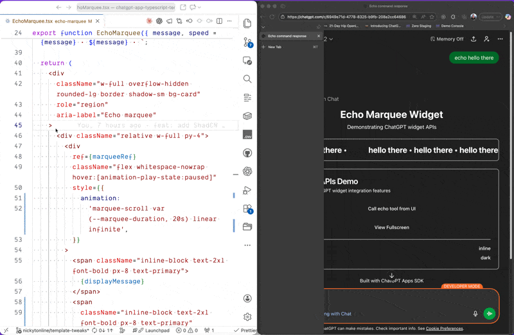This screenshot has height=335, width=514.
Task: Click the nickytonline/template-tweaks branch in status bar
Action: (x=53, y=331)
